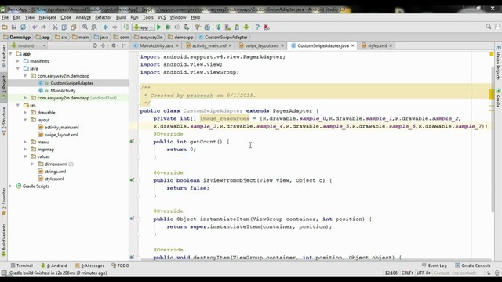
Task: Click the Paste toolbar icon
Action: coord(73,27)
